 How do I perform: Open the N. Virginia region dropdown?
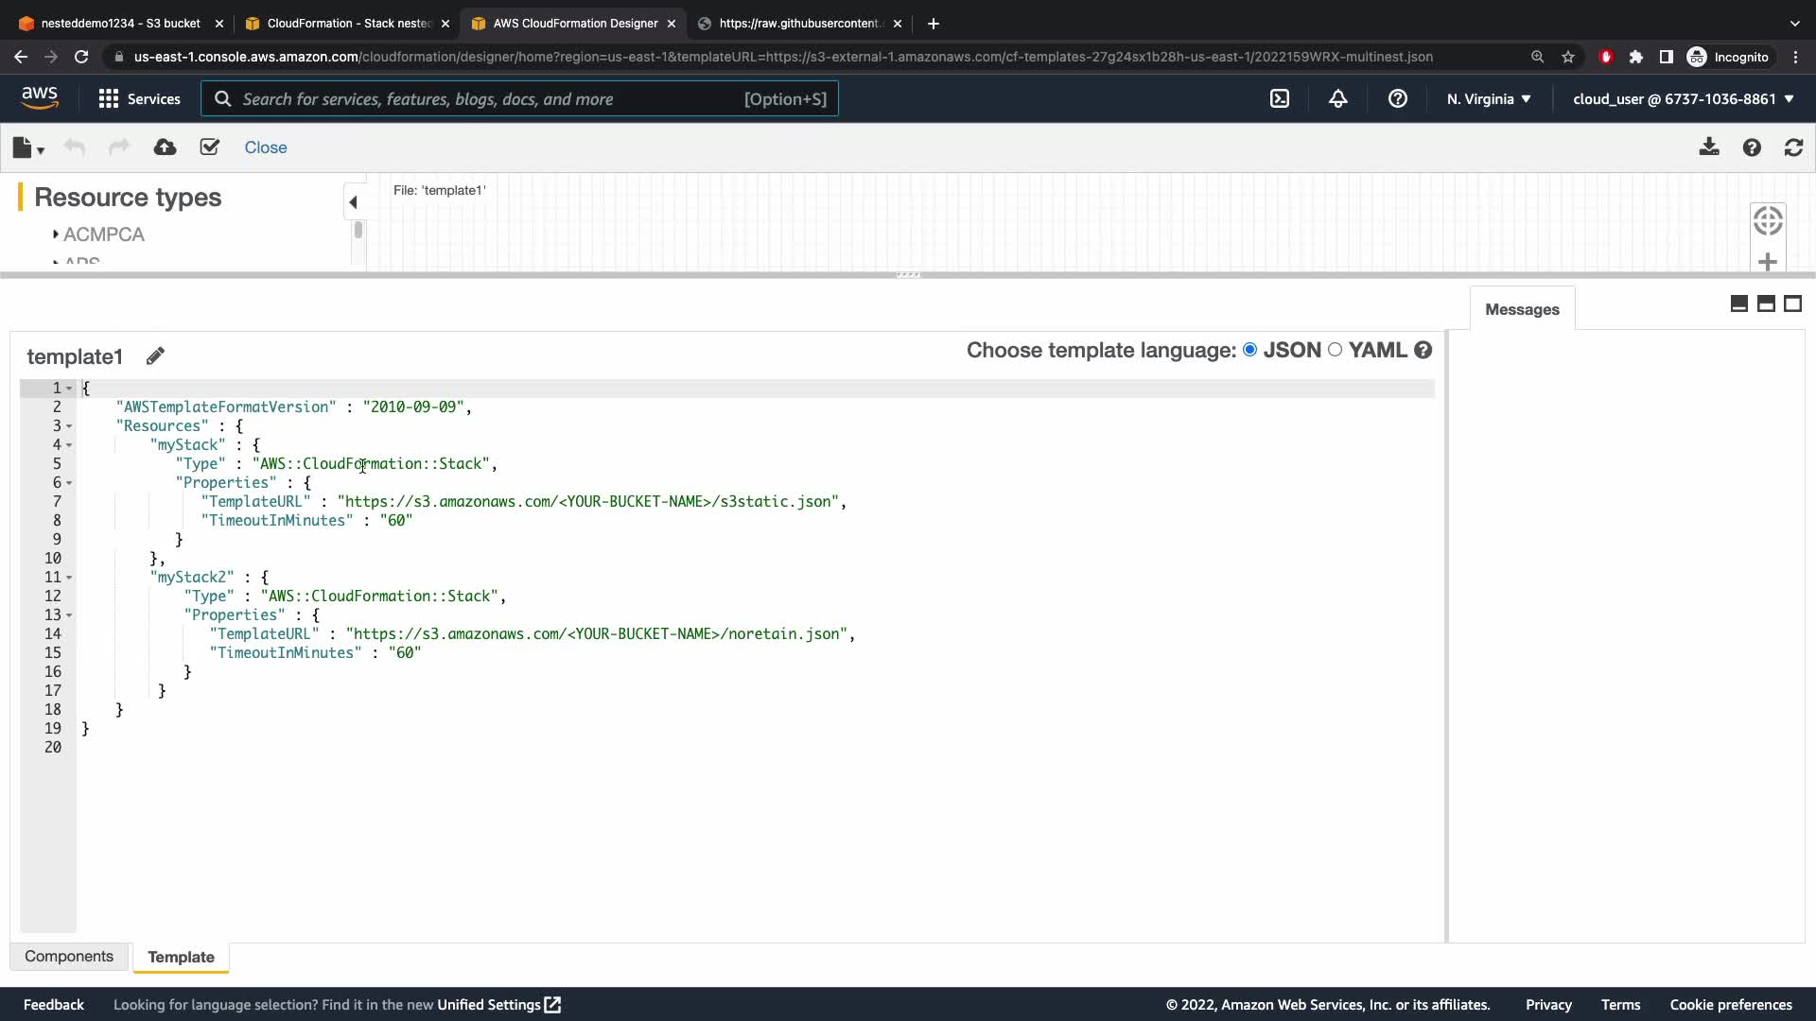pos(1488,98)
